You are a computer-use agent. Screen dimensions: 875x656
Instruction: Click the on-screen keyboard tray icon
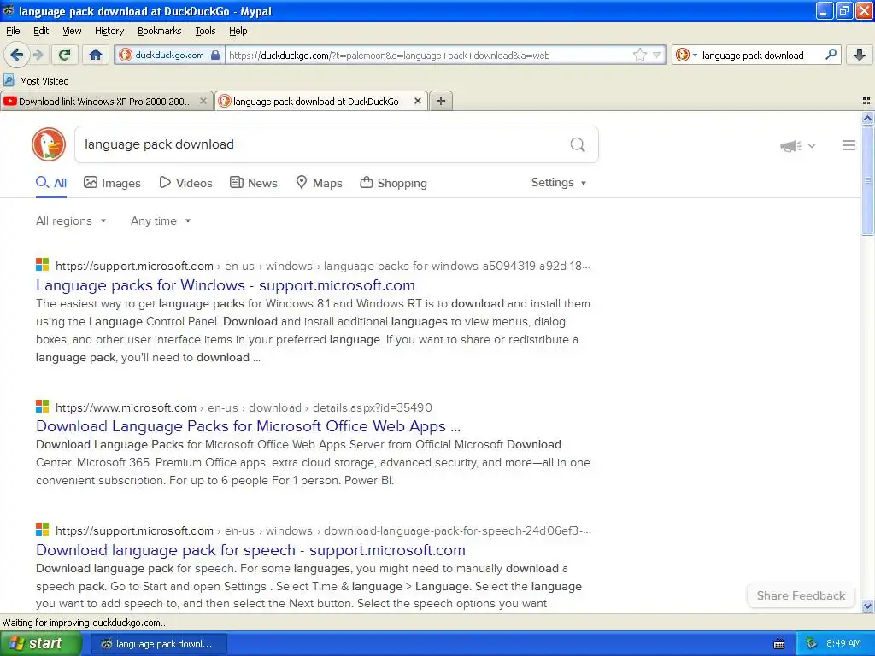click(779, 644)
